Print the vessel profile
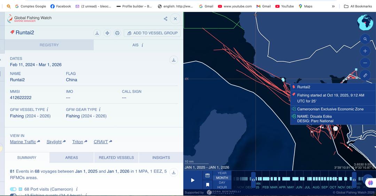Screen dimensions: 376x196 [x=117, y=33]
